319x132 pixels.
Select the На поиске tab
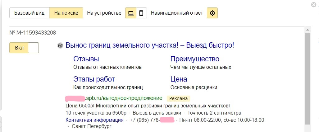(x=66, y=13)
